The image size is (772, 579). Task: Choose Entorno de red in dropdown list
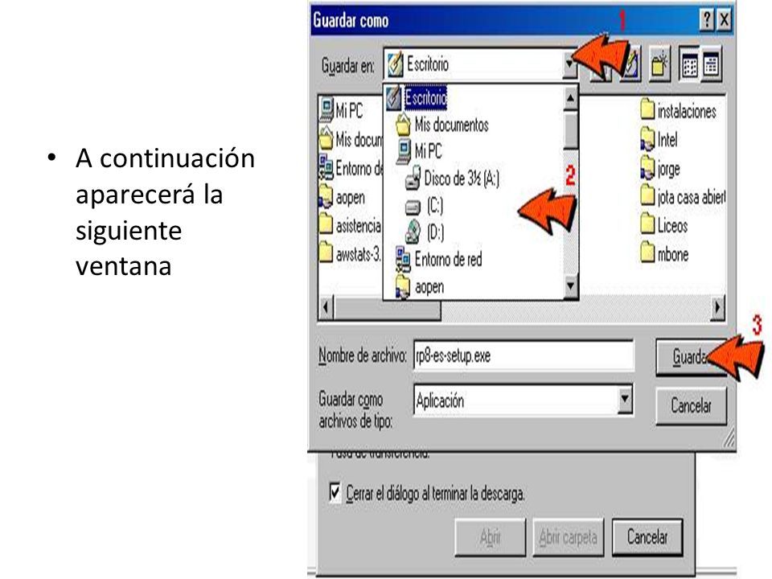pyautogui.click(x=439, y=259)
